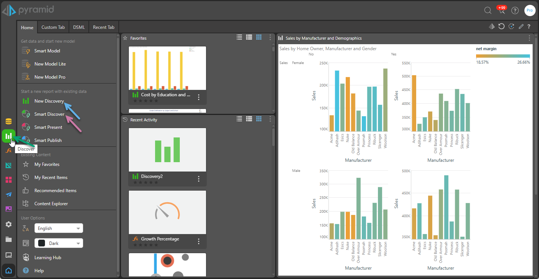Viewport: 539px width, 279px height.
Task: Switch Favorites panel to detailed list view
Action: [249, 37]
